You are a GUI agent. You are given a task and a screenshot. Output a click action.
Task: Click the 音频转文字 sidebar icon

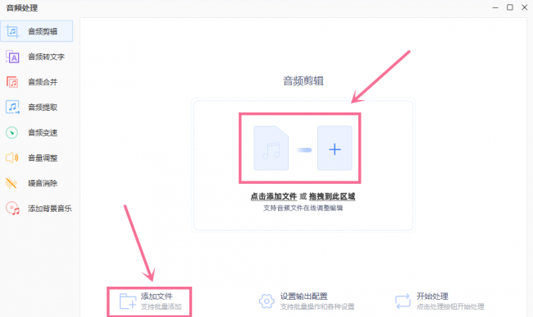pos(12,57)
